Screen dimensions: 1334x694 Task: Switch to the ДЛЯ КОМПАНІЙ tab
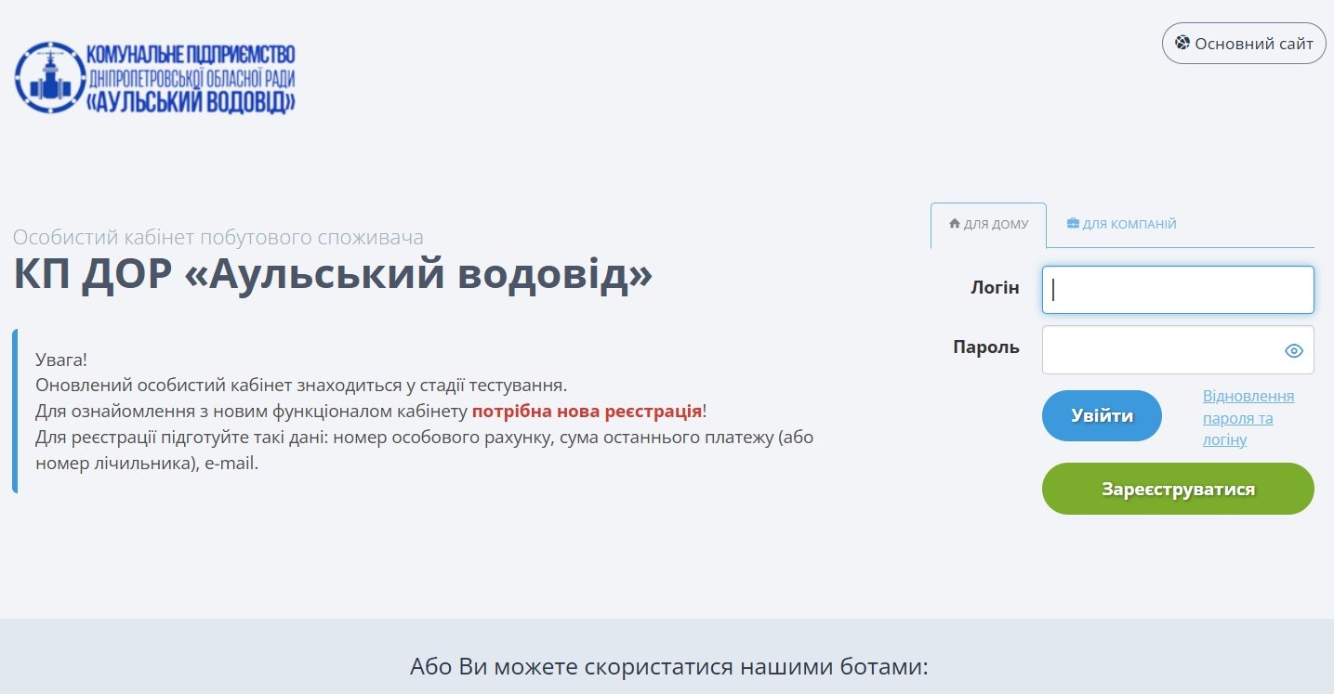(1122, 225)
